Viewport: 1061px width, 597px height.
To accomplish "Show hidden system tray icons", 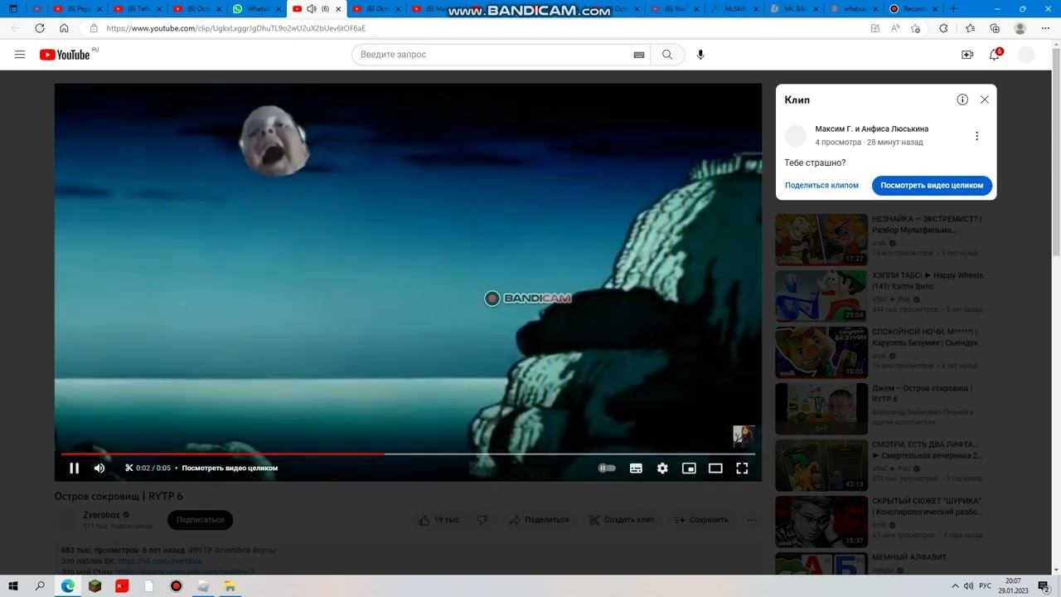I will click(x=955, y=585).
